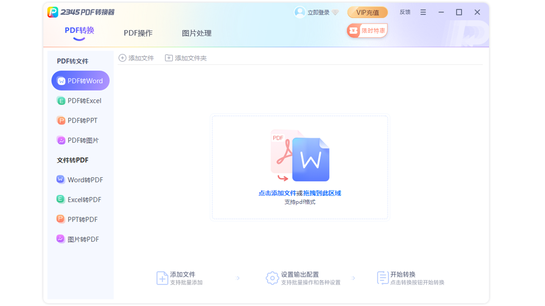
Task: Open the hamburger menu at top right
Action: click(x=423, y=12)
